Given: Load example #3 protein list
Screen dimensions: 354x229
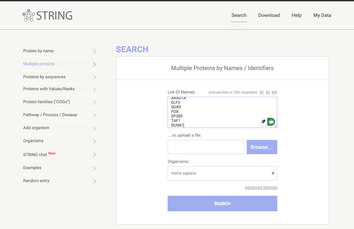Looking at the screenshot, I should [x=274, y=92].
